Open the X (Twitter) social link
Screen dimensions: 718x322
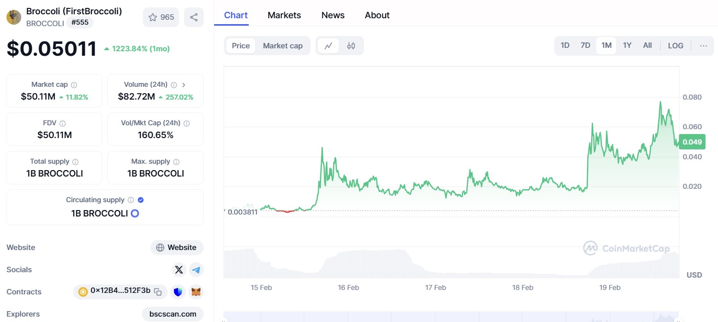tap(179, 270)
